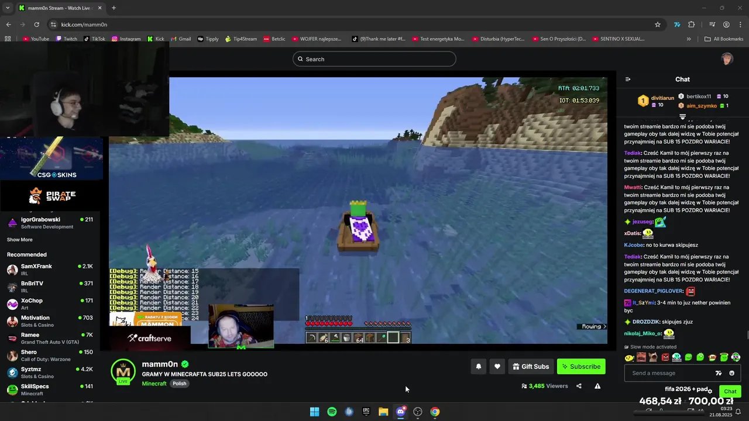Open the Chrome three-dot menu
749x421 pixels.
coord(740,25)
